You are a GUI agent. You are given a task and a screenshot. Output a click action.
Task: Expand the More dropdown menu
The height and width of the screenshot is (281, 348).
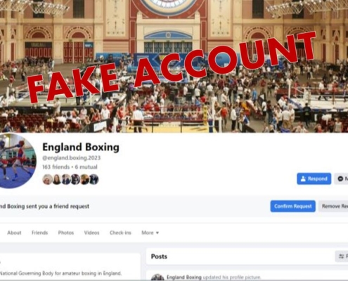click(x=150, y=233)
